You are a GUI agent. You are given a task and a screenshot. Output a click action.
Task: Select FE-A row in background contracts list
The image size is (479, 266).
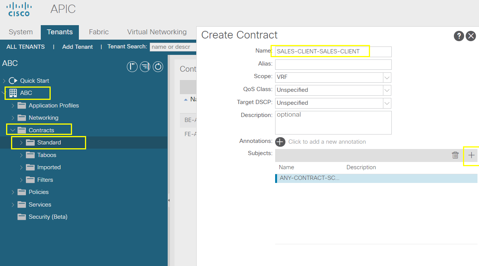188,134
